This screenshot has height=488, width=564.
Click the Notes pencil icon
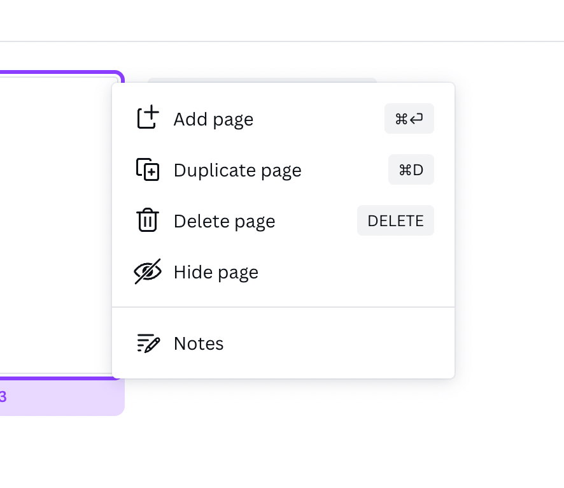click(148, 343)
